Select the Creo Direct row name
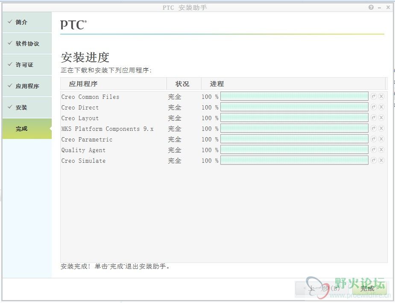 click(80, 107)
